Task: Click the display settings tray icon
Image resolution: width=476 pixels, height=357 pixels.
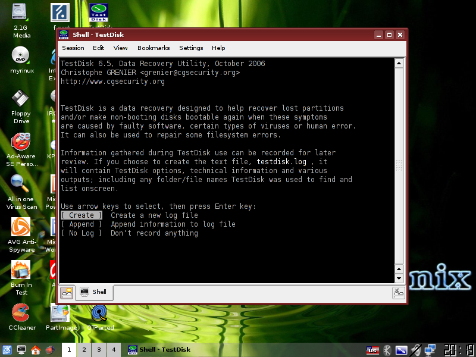Action: click(x=401, y=350)
